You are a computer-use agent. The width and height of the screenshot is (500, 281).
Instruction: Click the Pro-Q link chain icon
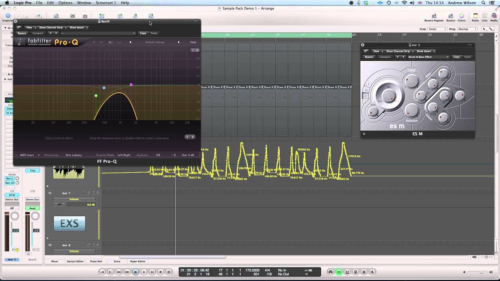(x=19, y=27)
